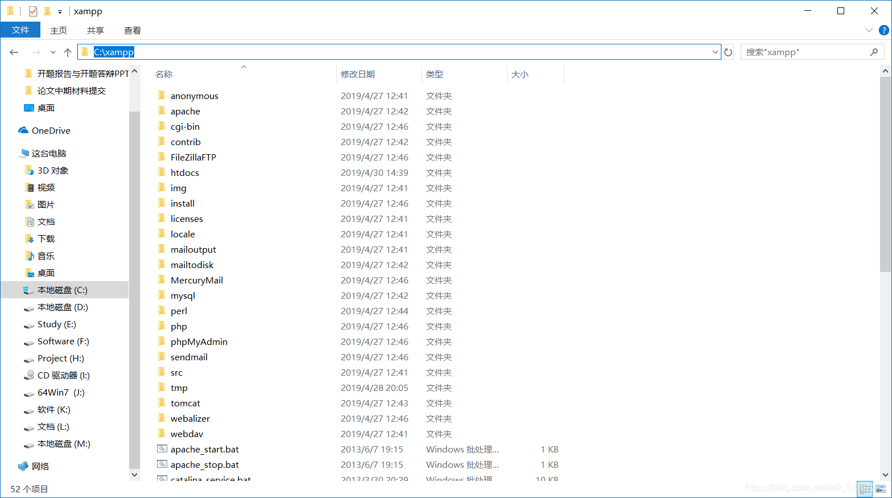Switch to large thumbnails view icon
Screen dimensions: 892x498
point(881,489)
